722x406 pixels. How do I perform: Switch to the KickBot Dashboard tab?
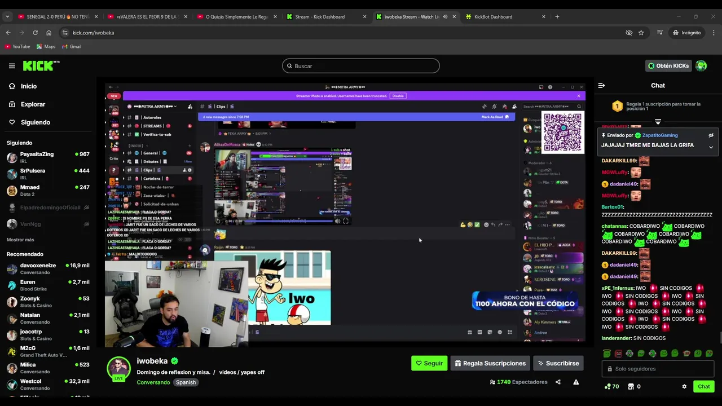505,17
